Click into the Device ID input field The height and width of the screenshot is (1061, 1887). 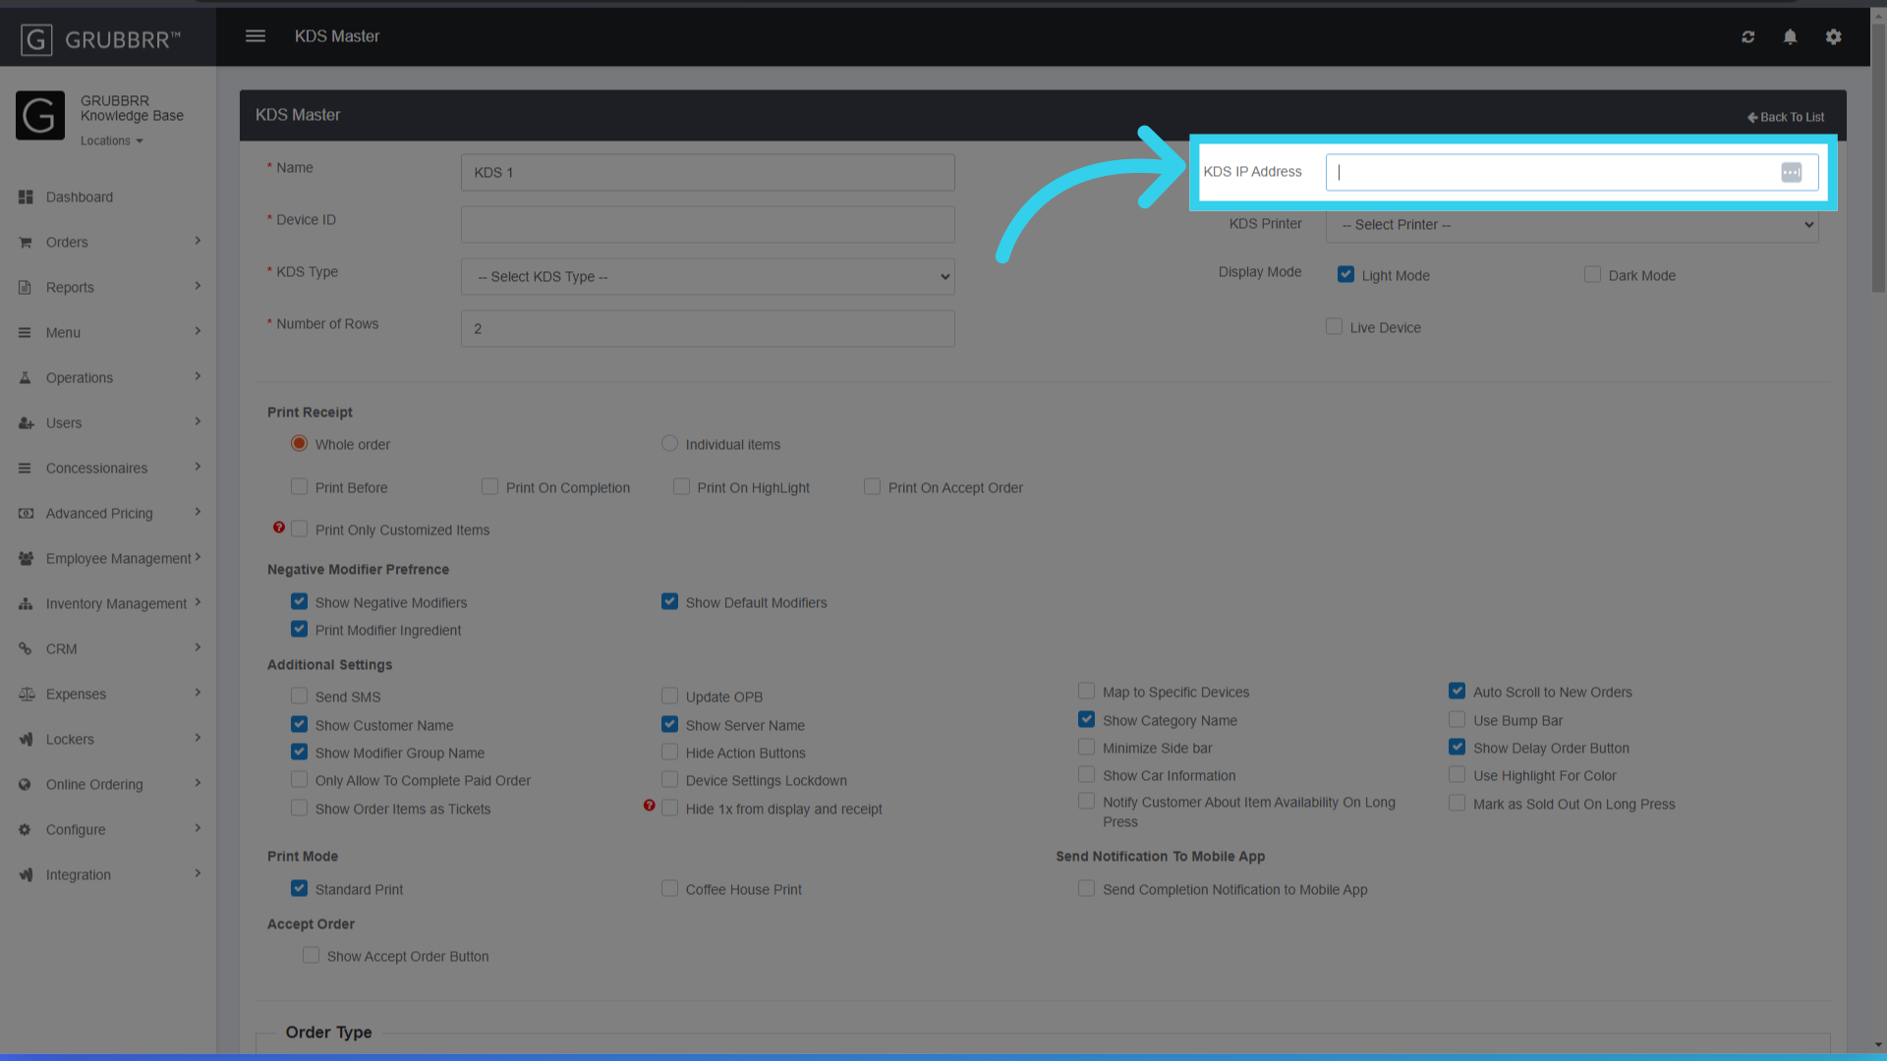point(708,225)
